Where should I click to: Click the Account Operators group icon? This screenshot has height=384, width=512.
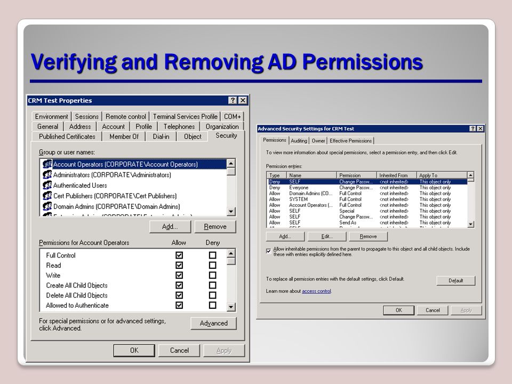coord(47,164)
